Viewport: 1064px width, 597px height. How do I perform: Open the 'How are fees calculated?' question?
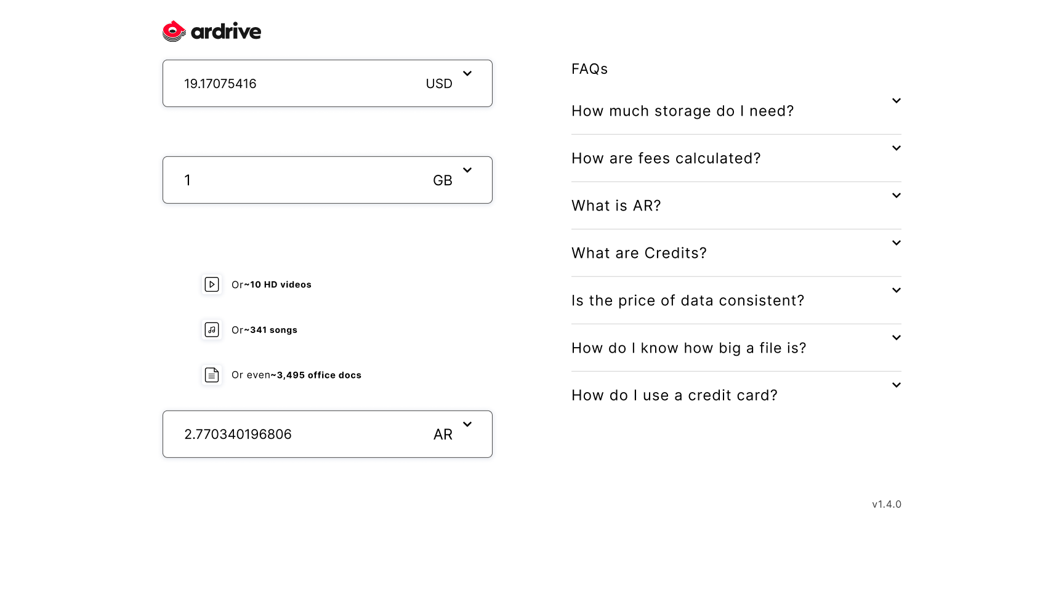(666, 159)
